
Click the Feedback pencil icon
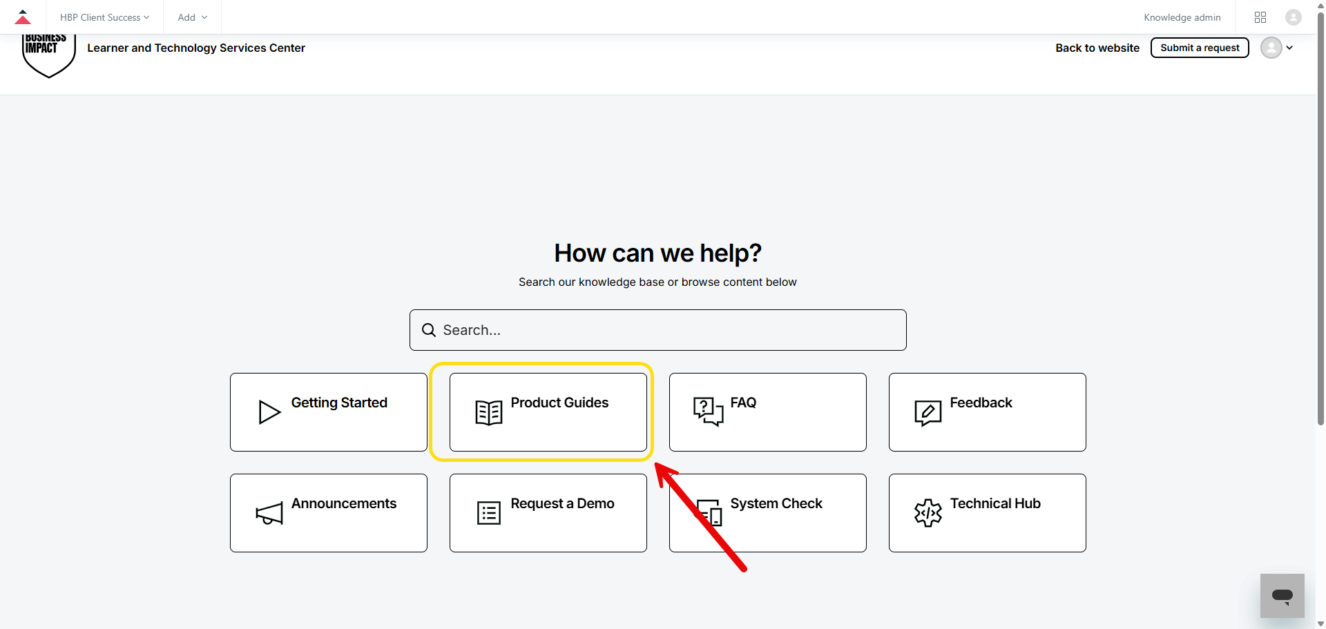tap(928, 412)
